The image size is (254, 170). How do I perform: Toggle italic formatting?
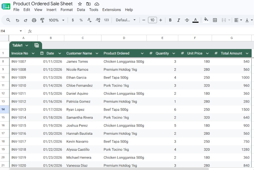(178, 20)
